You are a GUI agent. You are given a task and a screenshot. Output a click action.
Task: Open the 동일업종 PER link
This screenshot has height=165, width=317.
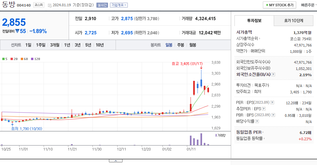click(250, 132)
